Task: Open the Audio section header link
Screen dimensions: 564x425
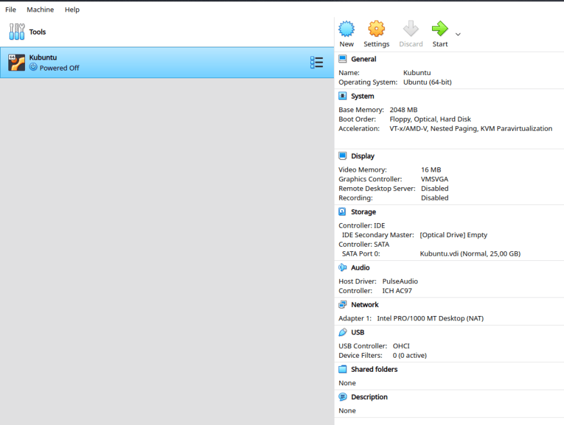Action: click(x=360, y=268)
